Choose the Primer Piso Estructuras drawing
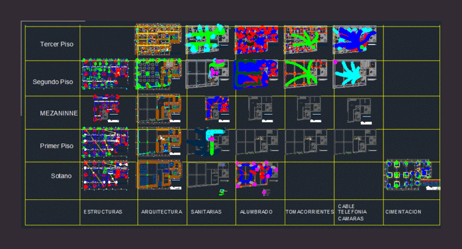 click(x=105, y=142)
